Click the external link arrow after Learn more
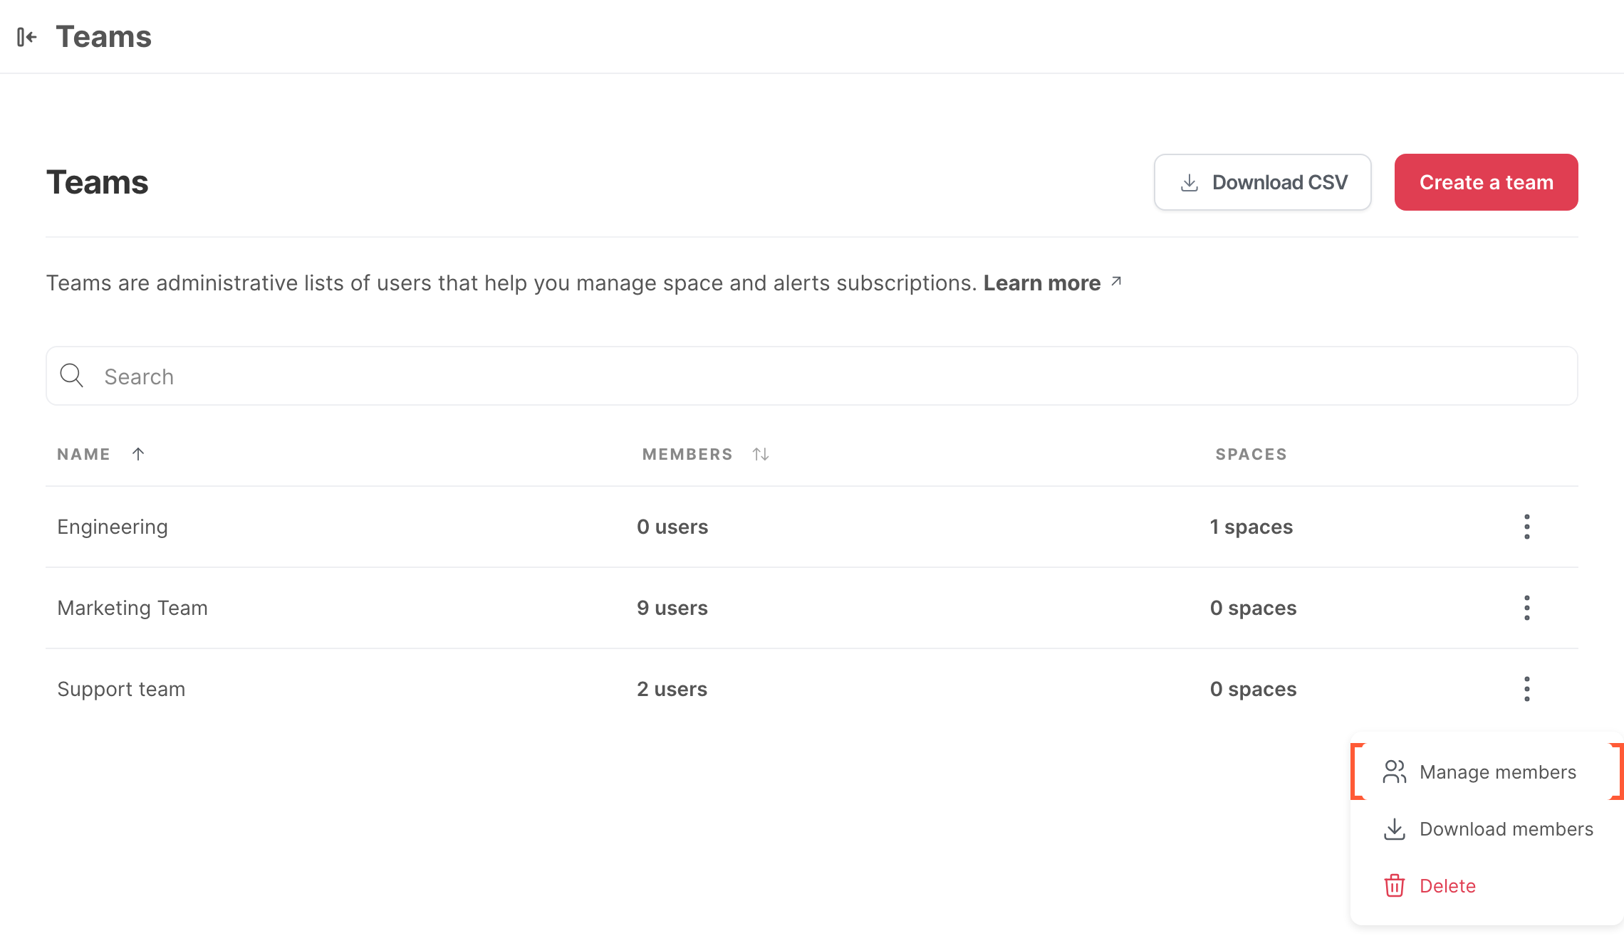The width and height of the screenshot is (1624, 948). 1117,282
